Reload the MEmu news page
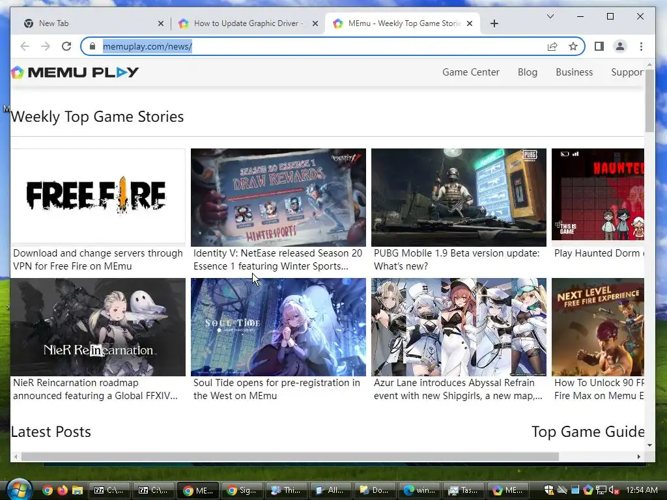Image resolution: width=667 pixels, height=500 pixels. coord(66,46)
